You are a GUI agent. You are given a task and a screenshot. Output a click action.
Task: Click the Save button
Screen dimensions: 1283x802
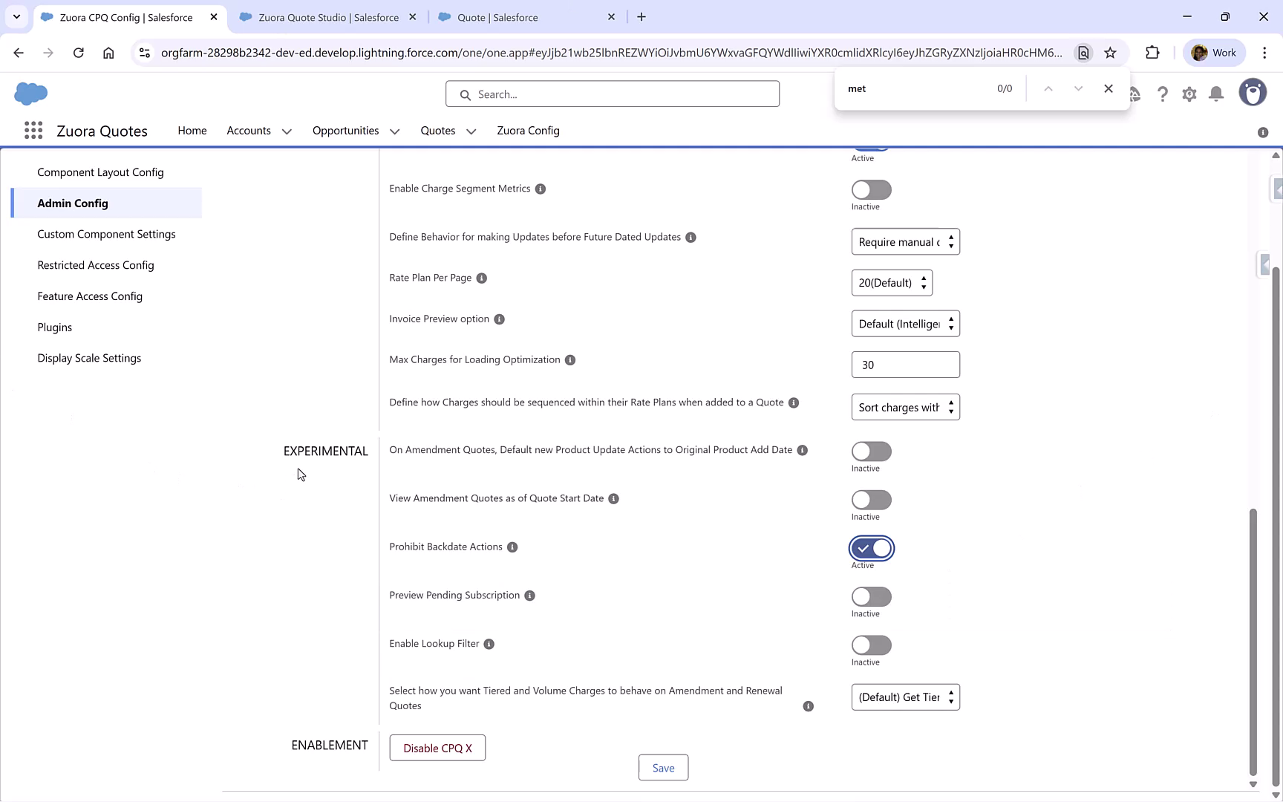pyautogui.click(x=663, y=767)
